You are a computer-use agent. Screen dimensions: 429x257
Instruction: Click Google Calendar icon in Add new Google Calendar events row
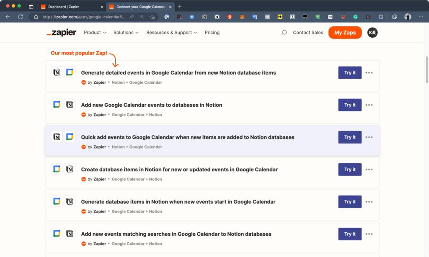(x=57, y=105)
